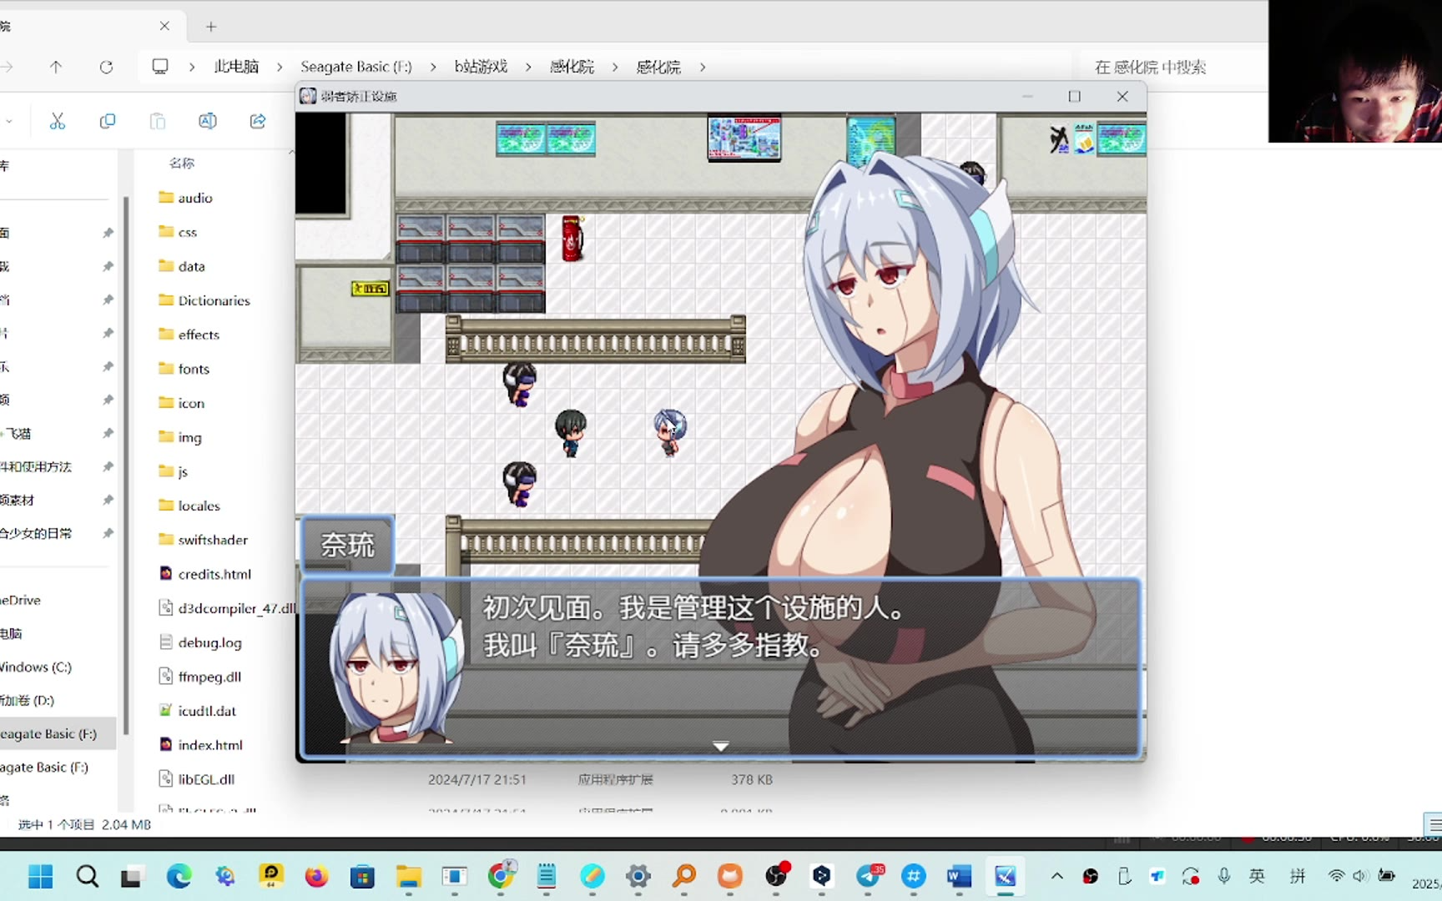The height and width of the screenshot is (901, 1442).
Task: Refresh the current folder view
Action: (x=106, y=67)
